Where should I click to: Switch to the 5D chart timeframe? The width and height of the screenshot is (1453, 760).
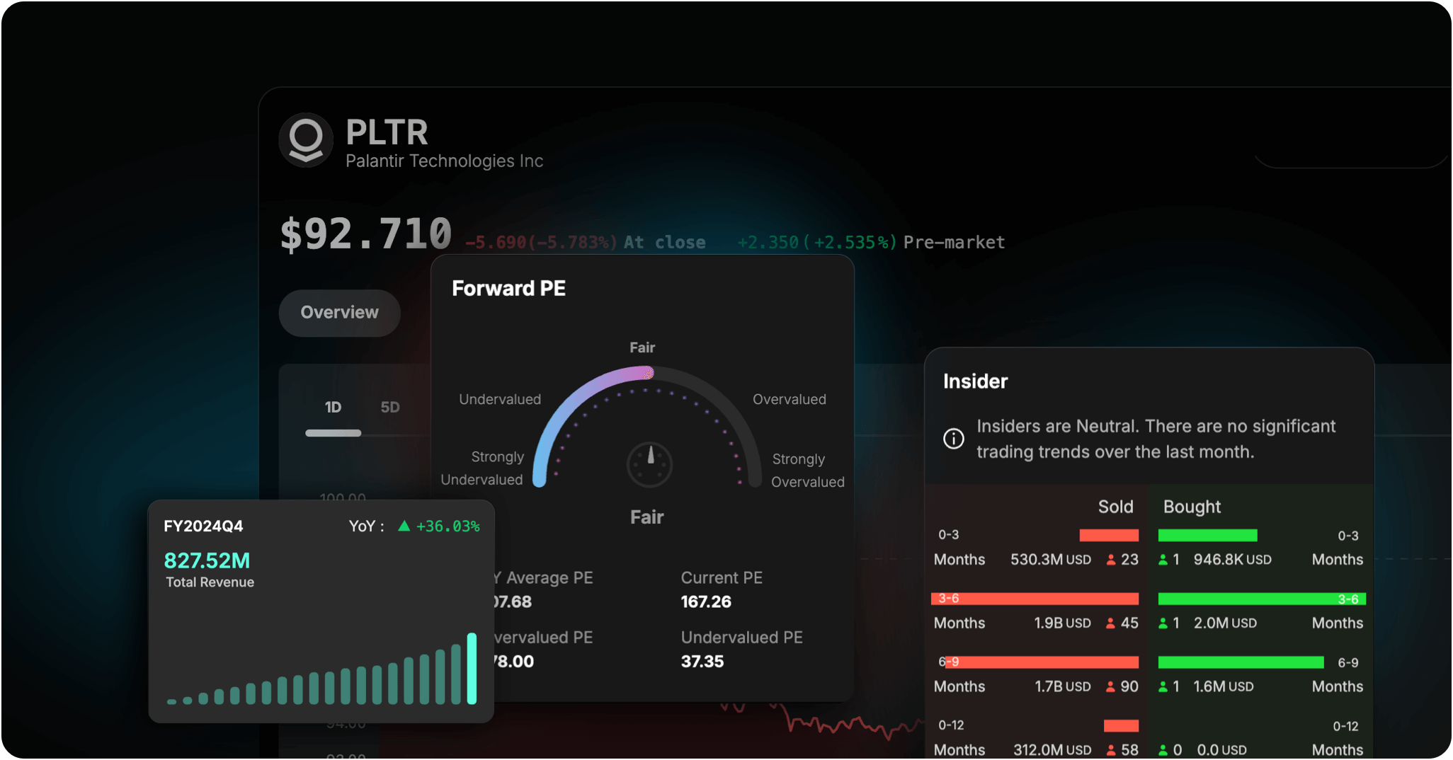[389, 407]
